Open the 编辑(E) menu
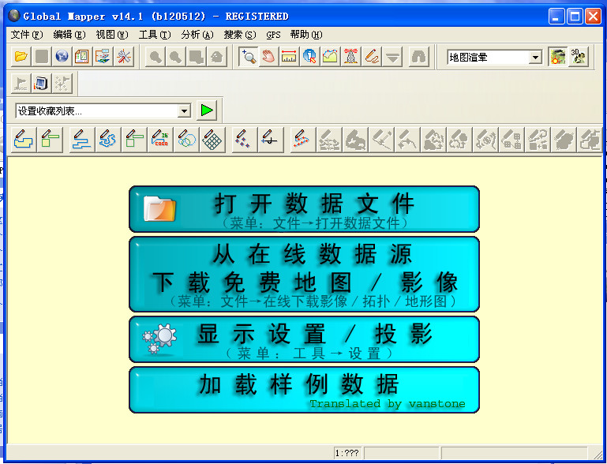Viewport: 607px width, 464px height. 69,35
